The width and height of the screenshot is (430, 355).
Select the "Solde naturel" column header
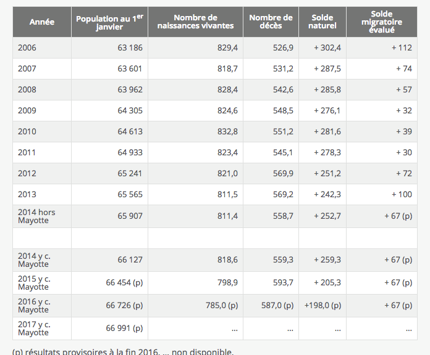[322, 22]
